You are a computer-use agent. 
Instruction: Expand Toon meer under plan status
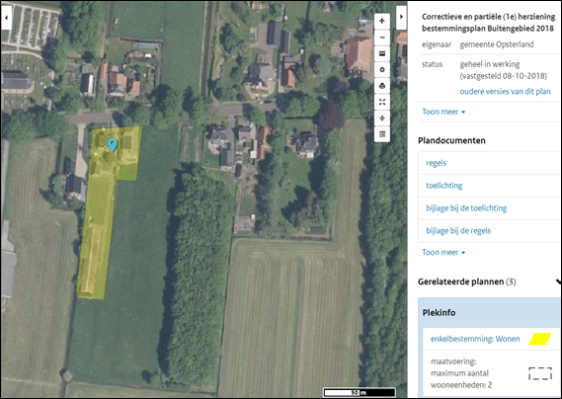tap(443, 112)
